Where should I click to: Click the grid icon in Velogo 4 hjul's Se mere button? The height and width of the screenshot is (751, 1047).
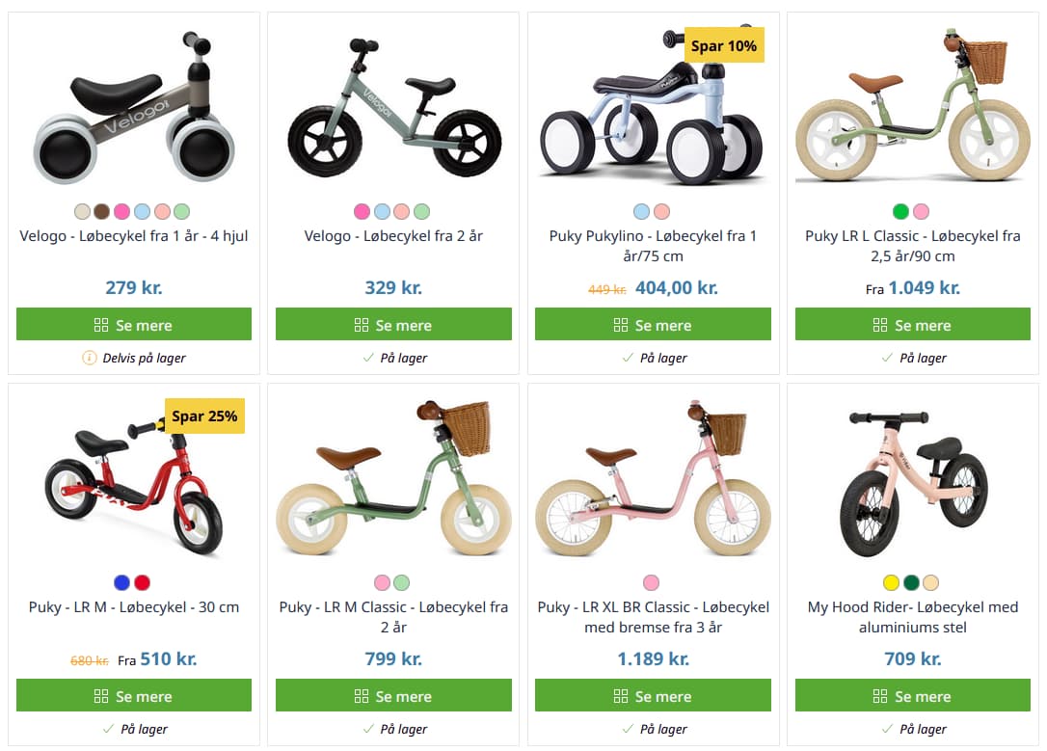pyautogui.click(x=101, y=325)
